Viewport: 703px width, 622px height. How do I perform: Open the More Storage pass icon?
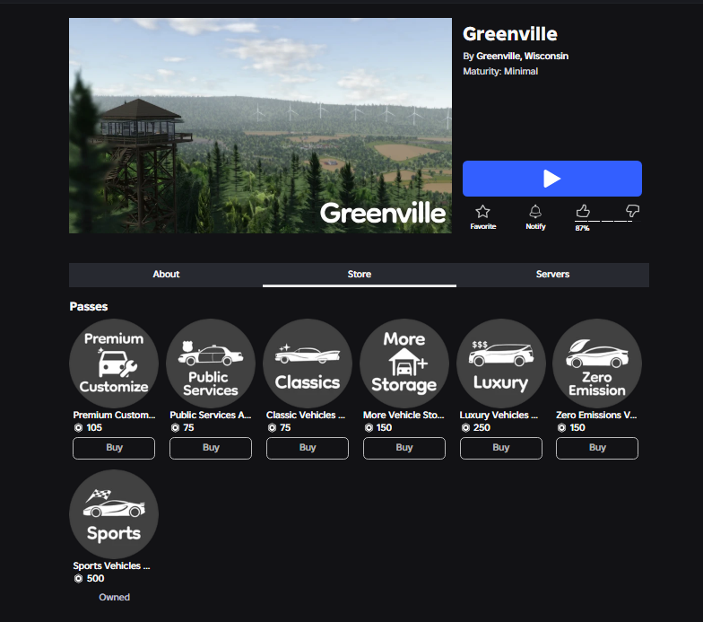[x=404, y=363]
